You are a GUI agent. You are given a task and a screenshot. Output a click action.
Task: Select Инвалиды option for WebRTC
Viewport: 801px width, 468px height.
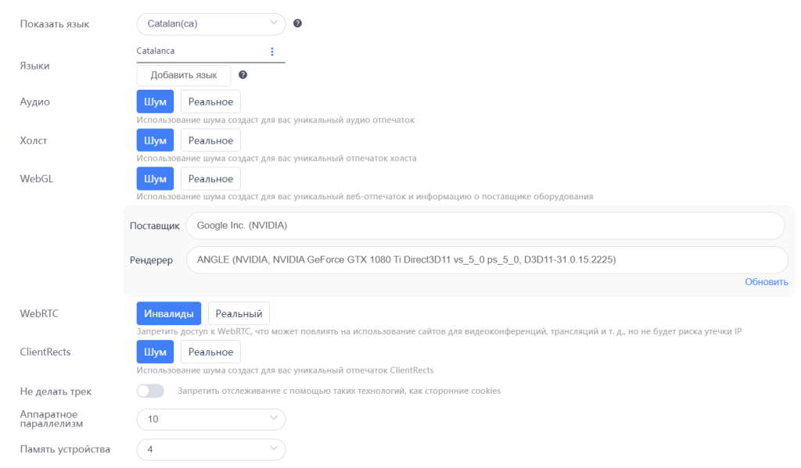[x=169, y=313]
